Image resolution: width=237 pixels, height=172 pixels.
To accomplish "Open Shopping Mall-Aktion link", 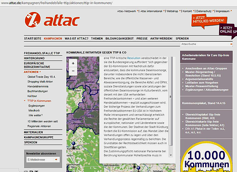I will click(40, 81).
